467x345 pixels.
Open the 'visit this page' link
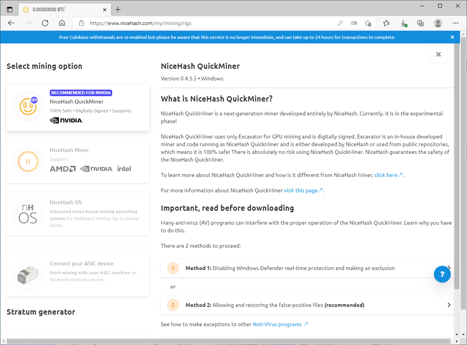[x=303, y=190]
